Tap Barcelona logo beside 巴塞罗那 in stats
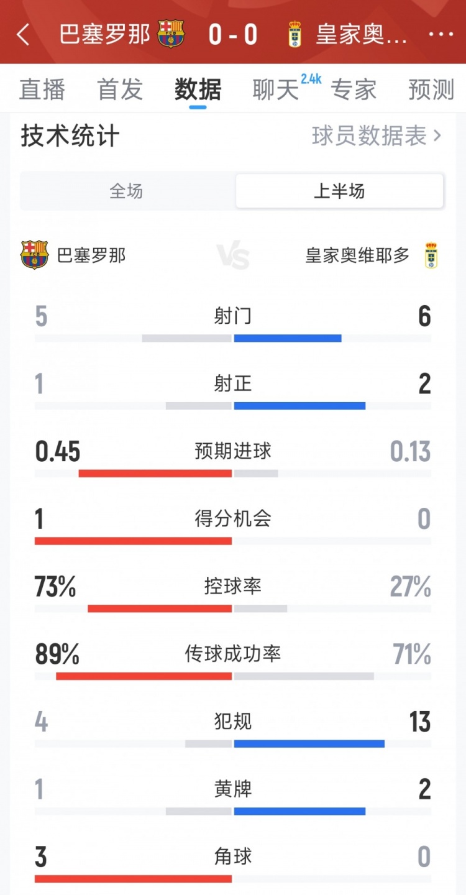Screen dimensions: 466x895 (34, 255)
